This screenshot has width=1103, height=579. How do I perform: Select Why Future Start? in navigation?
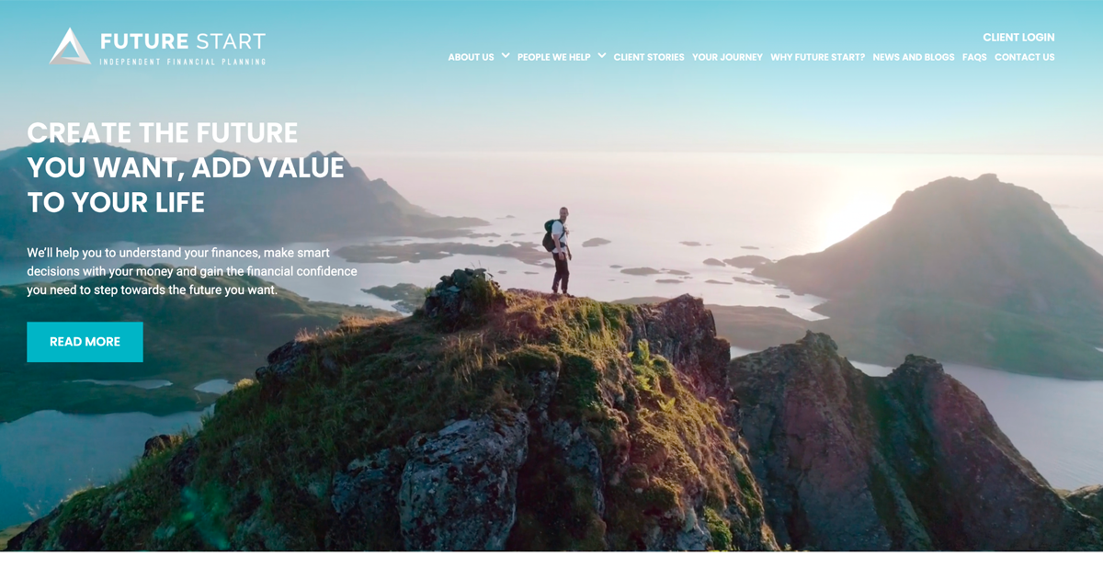coord(817,57)
